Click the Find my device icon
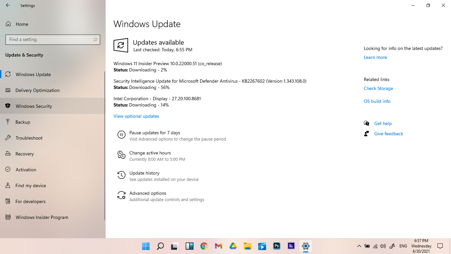The width and height of the screenshot is (451, 254). pos(8,186)
